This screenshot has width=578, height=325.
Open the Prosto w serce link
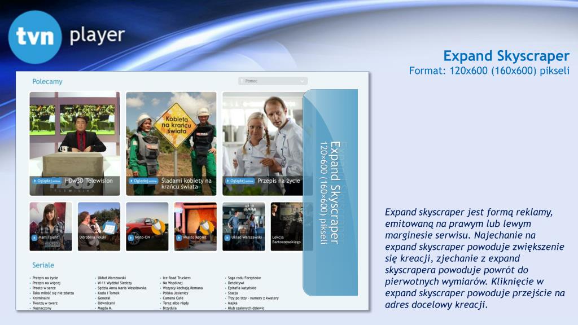point(44,288)
